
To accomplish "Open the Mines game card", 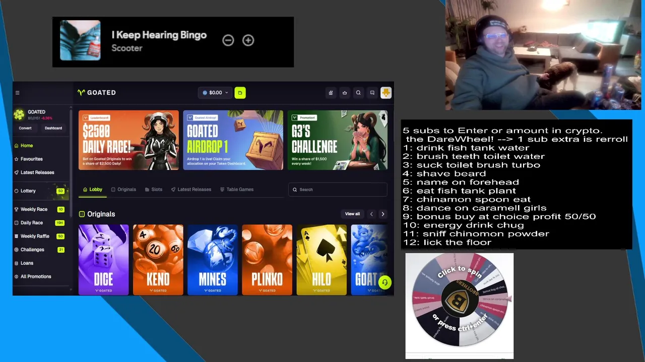I will [213, 259].
